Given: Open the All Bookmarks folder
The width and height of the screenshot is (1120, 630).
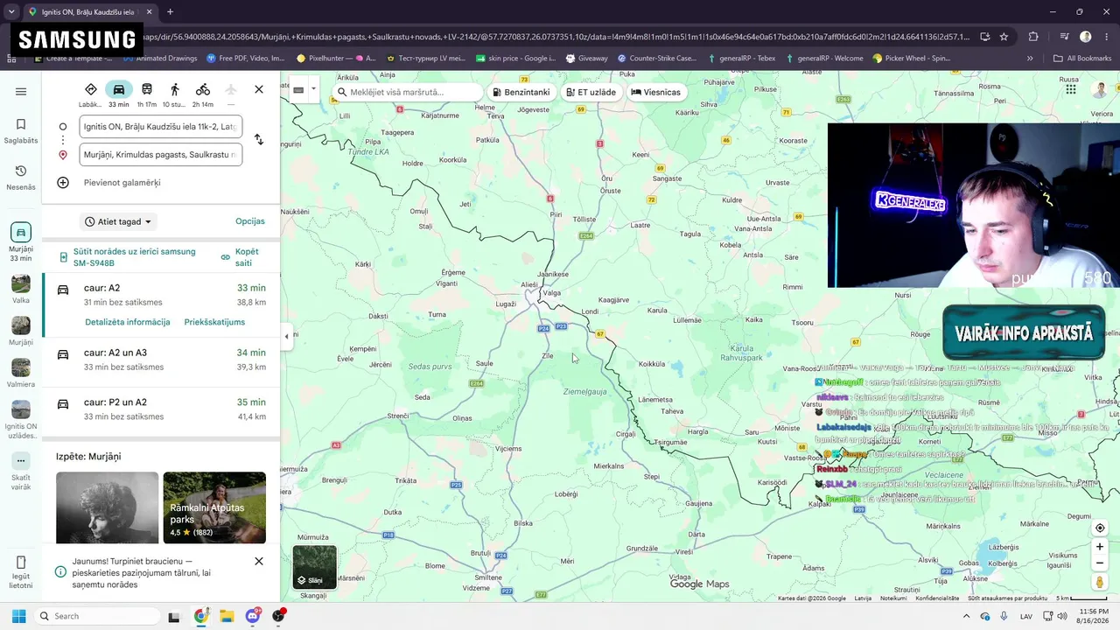Looking at the screenshot, I should [x=1081, y=59].
